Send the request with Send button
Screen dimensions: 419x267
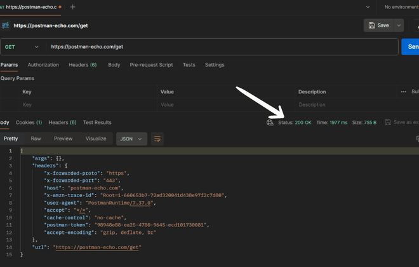point(411,47)
